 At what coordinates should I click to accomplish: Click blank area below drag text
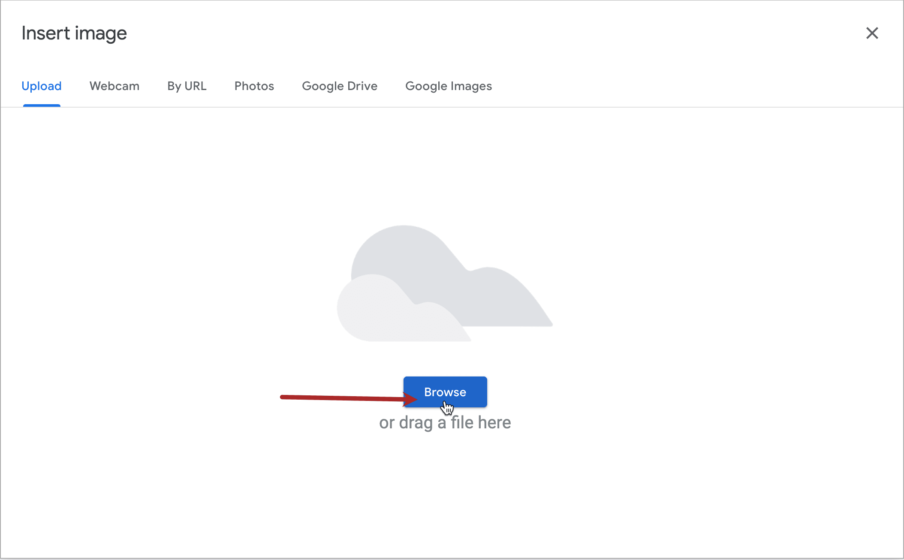pos(445,493)
